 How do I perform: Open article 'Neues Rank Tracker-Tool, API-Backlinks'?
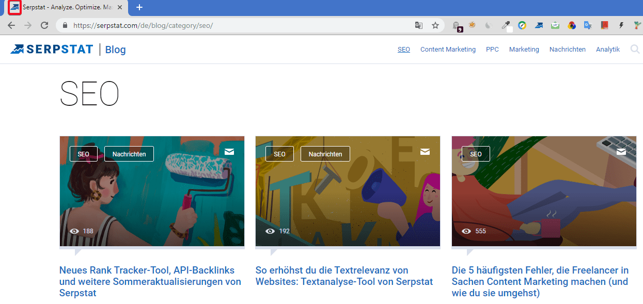tap(150, 282)
